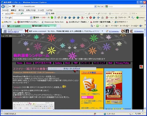Click the green feeds icon in command bar
Screen dimensions: 147x116
[97, 26]
